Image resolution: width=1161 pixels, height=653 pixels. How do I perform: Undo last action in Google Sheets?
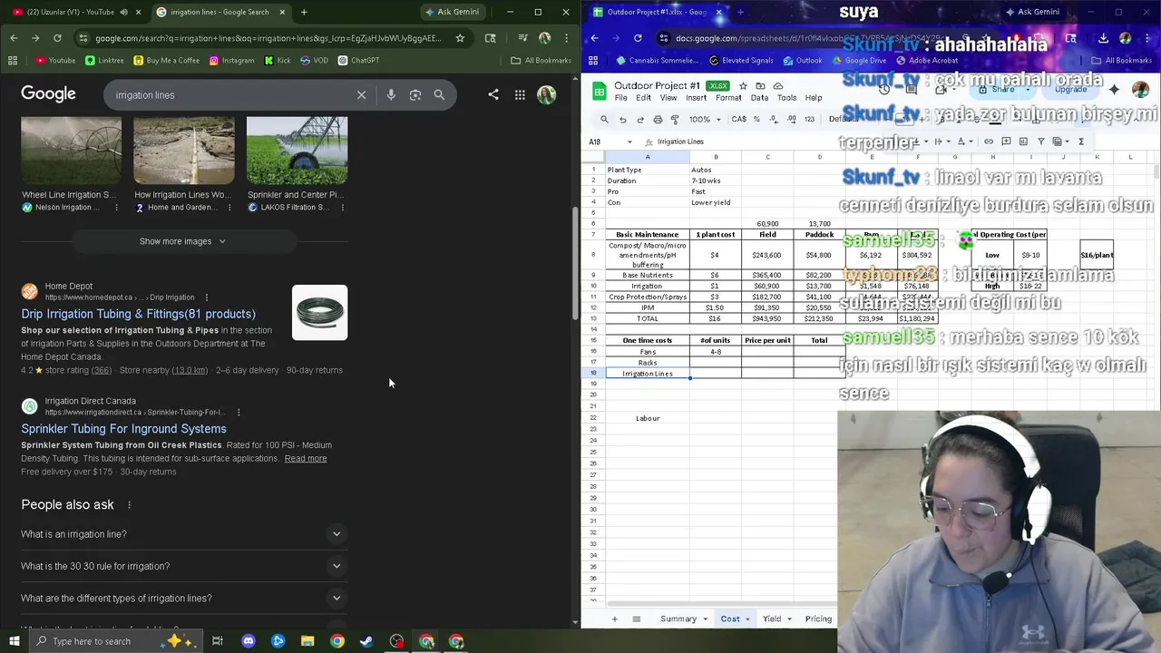622,119
